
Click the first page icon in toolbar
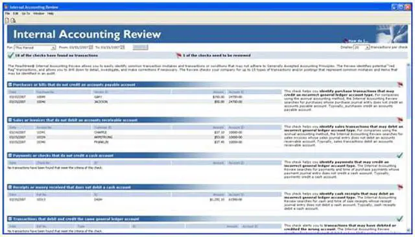point(7,20)
